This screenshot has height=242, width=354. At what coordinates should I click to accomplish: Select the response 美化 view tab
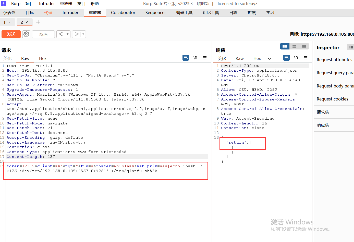222,58
